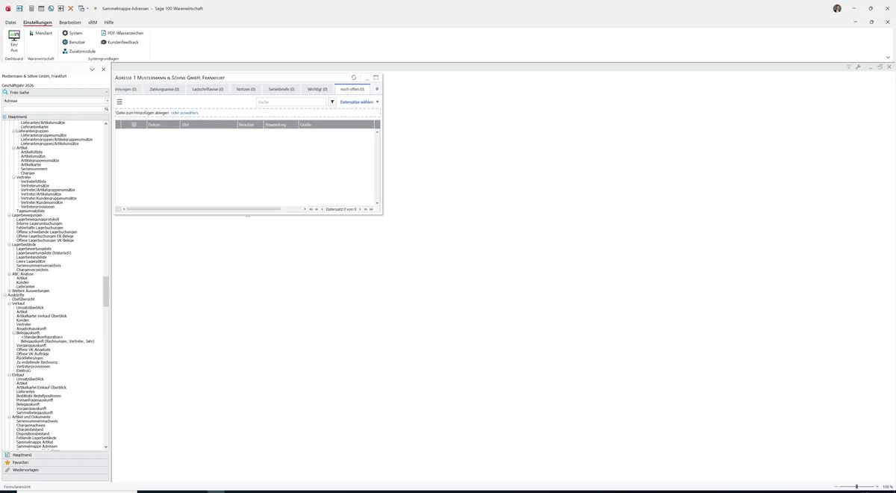Go to the next record in the navigator
The width and height of the screenshot is (896, 493).
coord(359,209)
